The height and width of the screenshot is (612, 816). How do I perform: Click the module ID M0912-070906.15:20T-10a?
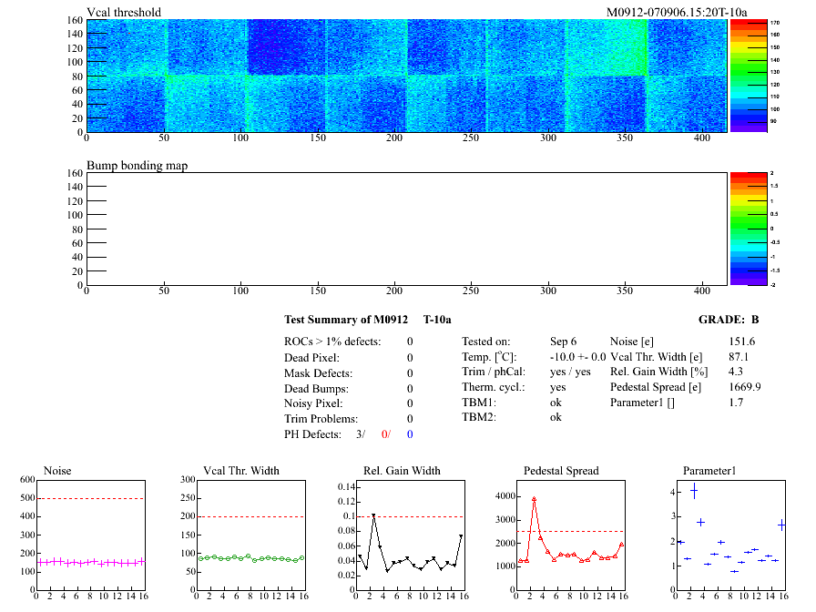coord(677,12)
